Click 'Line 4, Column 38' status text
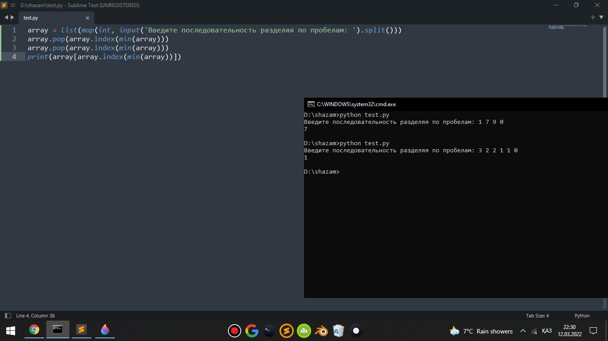The height and width of the screenshot is (341, 608). 35,316
